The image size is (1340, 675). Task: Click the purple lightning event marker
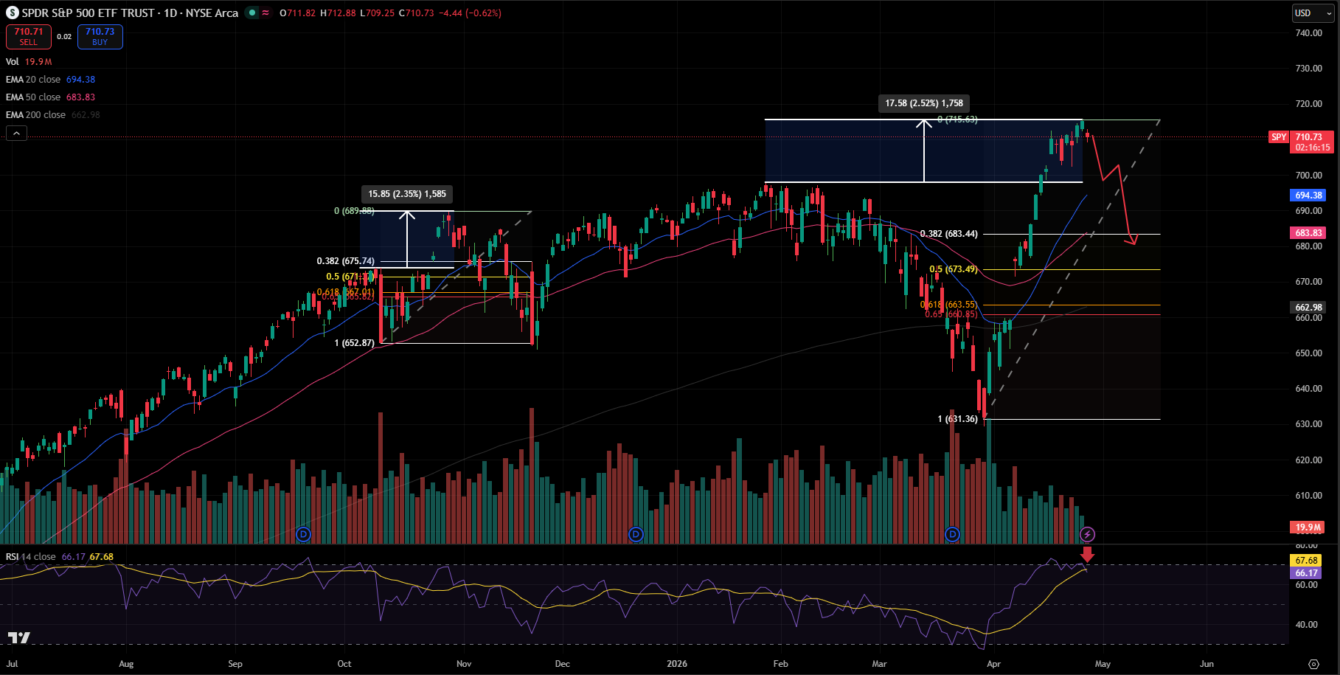click(1087, 534)
